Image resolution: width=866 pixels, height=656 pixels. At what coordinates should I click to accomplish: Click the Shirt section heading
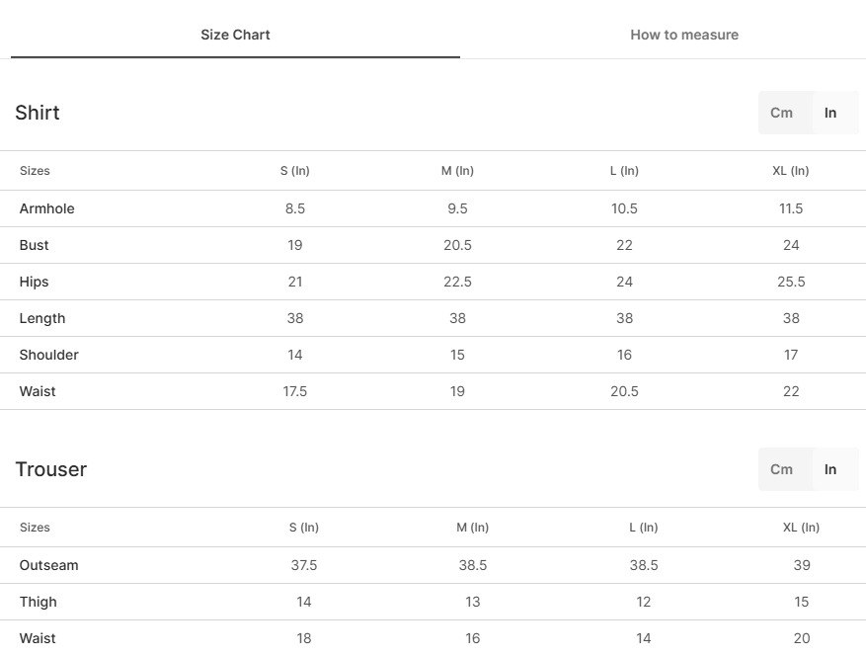tap(37, 113)
